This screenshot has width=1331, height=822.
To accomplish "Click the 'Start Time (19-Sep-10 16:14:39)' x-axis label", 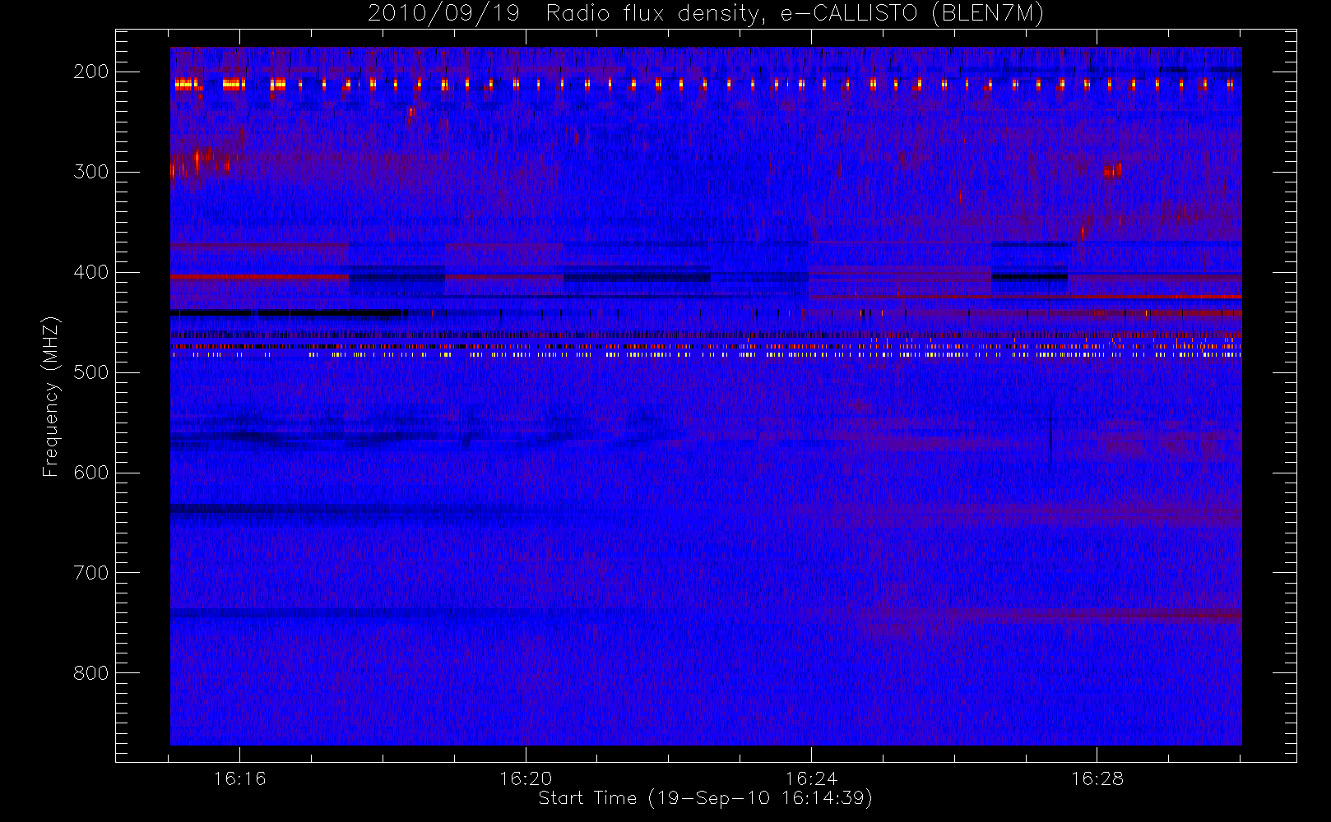I will [705, 798].
